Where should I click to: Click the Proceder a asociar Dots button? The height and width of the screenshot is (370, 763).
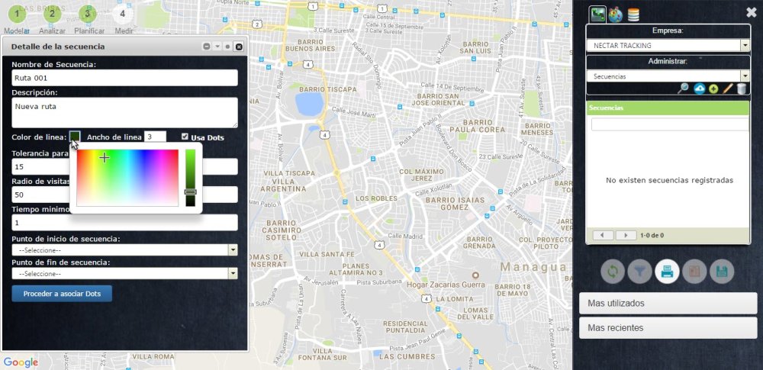point(62,294)
